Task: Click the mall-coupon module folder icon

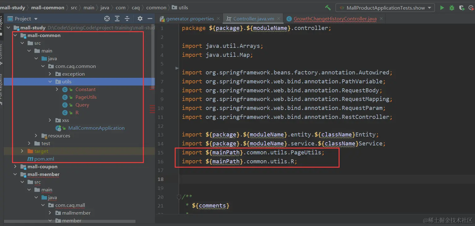Action: coord(23,167)
